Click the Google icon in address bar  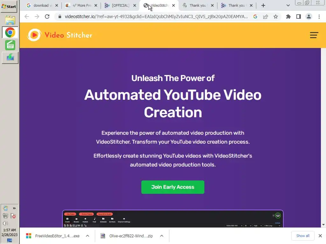[x=255, y=17]
